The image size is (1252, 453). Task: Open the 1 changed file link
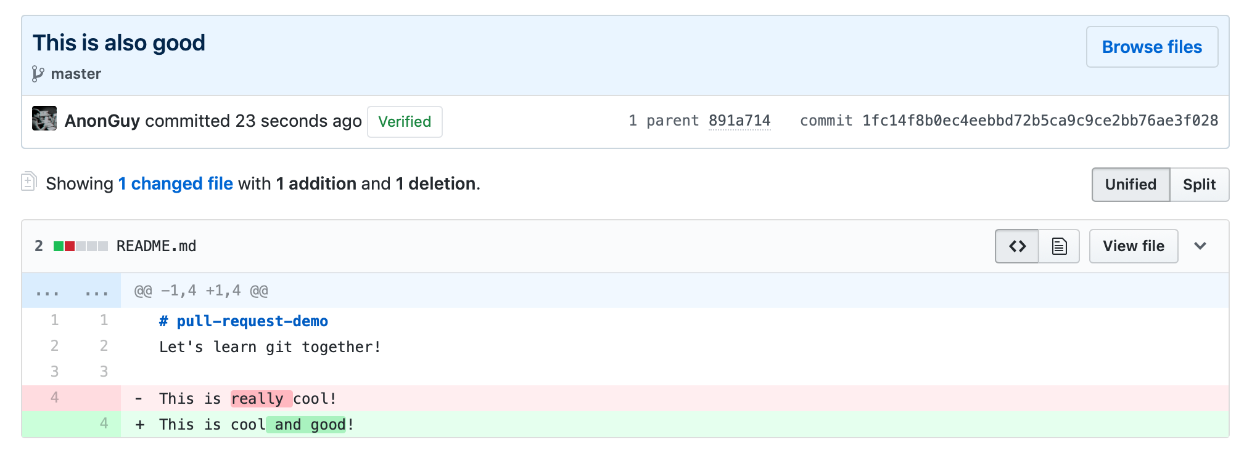click(176, 183)
